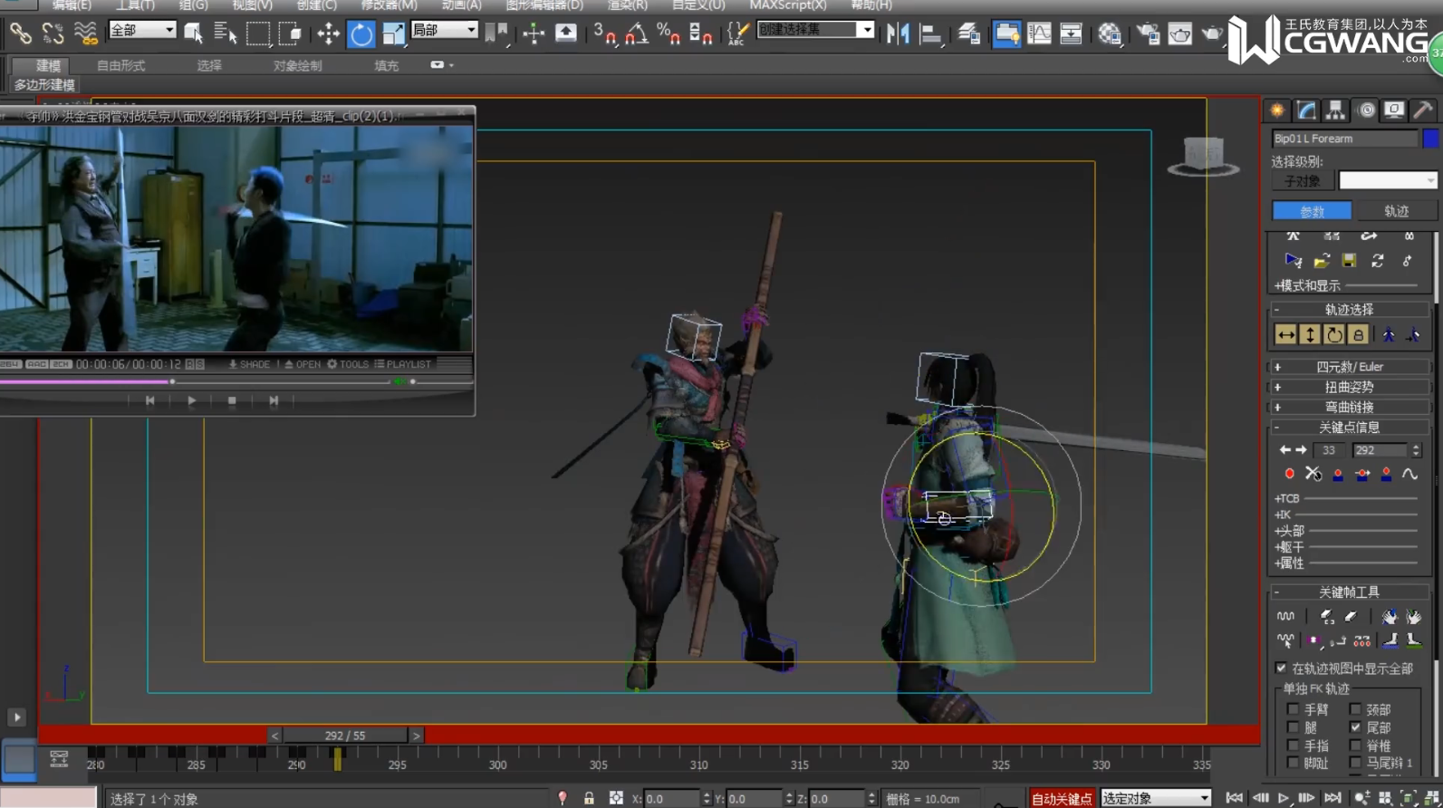Check the 腿 FK track box

point(1294,727)
